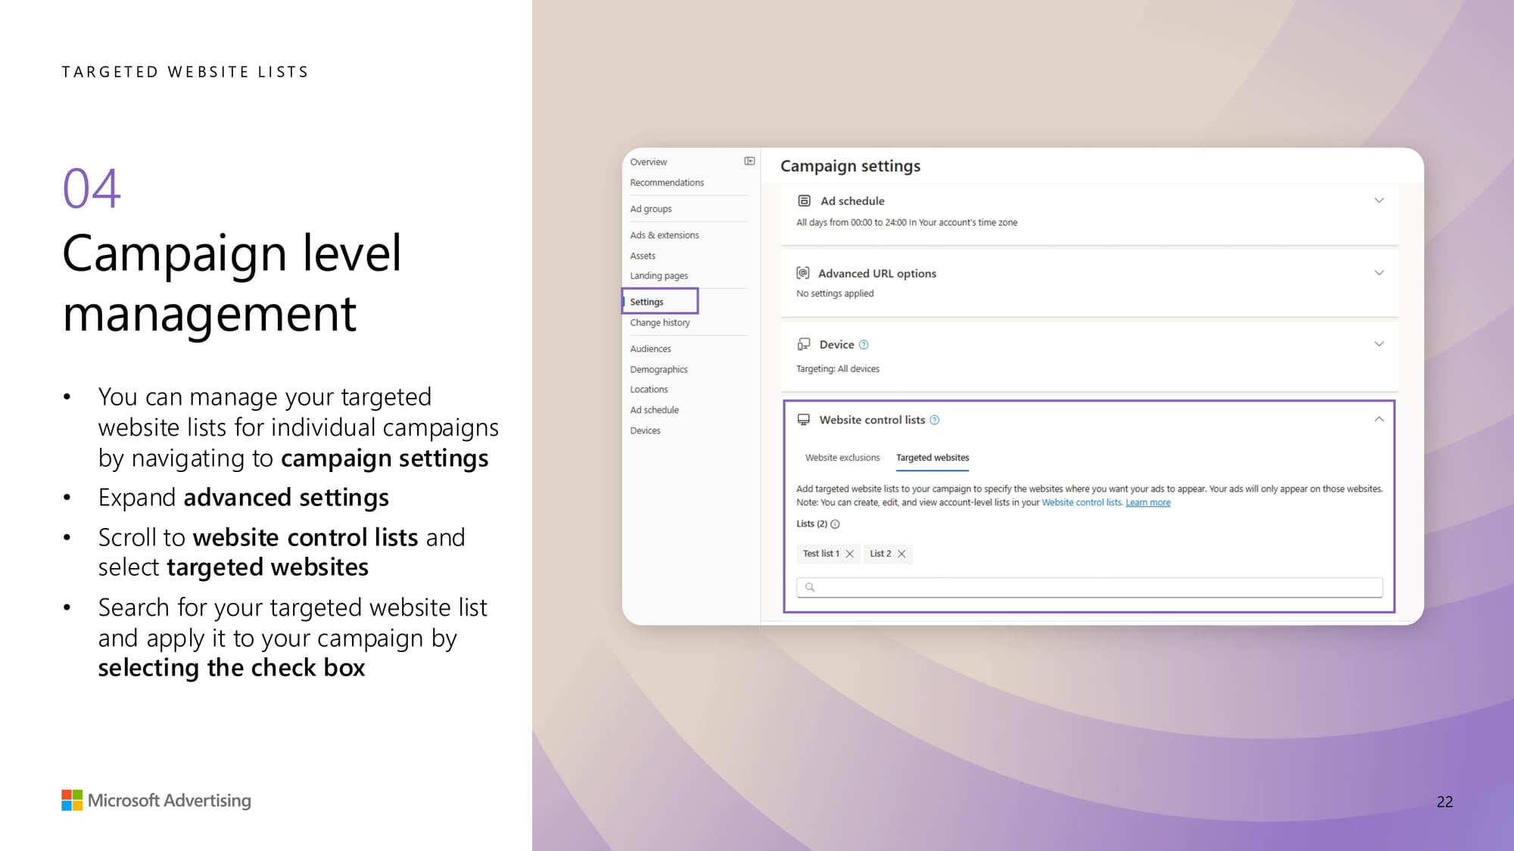The image size is (1514, 851).
Task: Open Change history in sidebar
Action: [660, 322]
